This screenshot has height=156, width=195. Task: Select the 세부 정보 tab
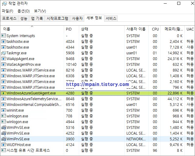coord(94,18)
